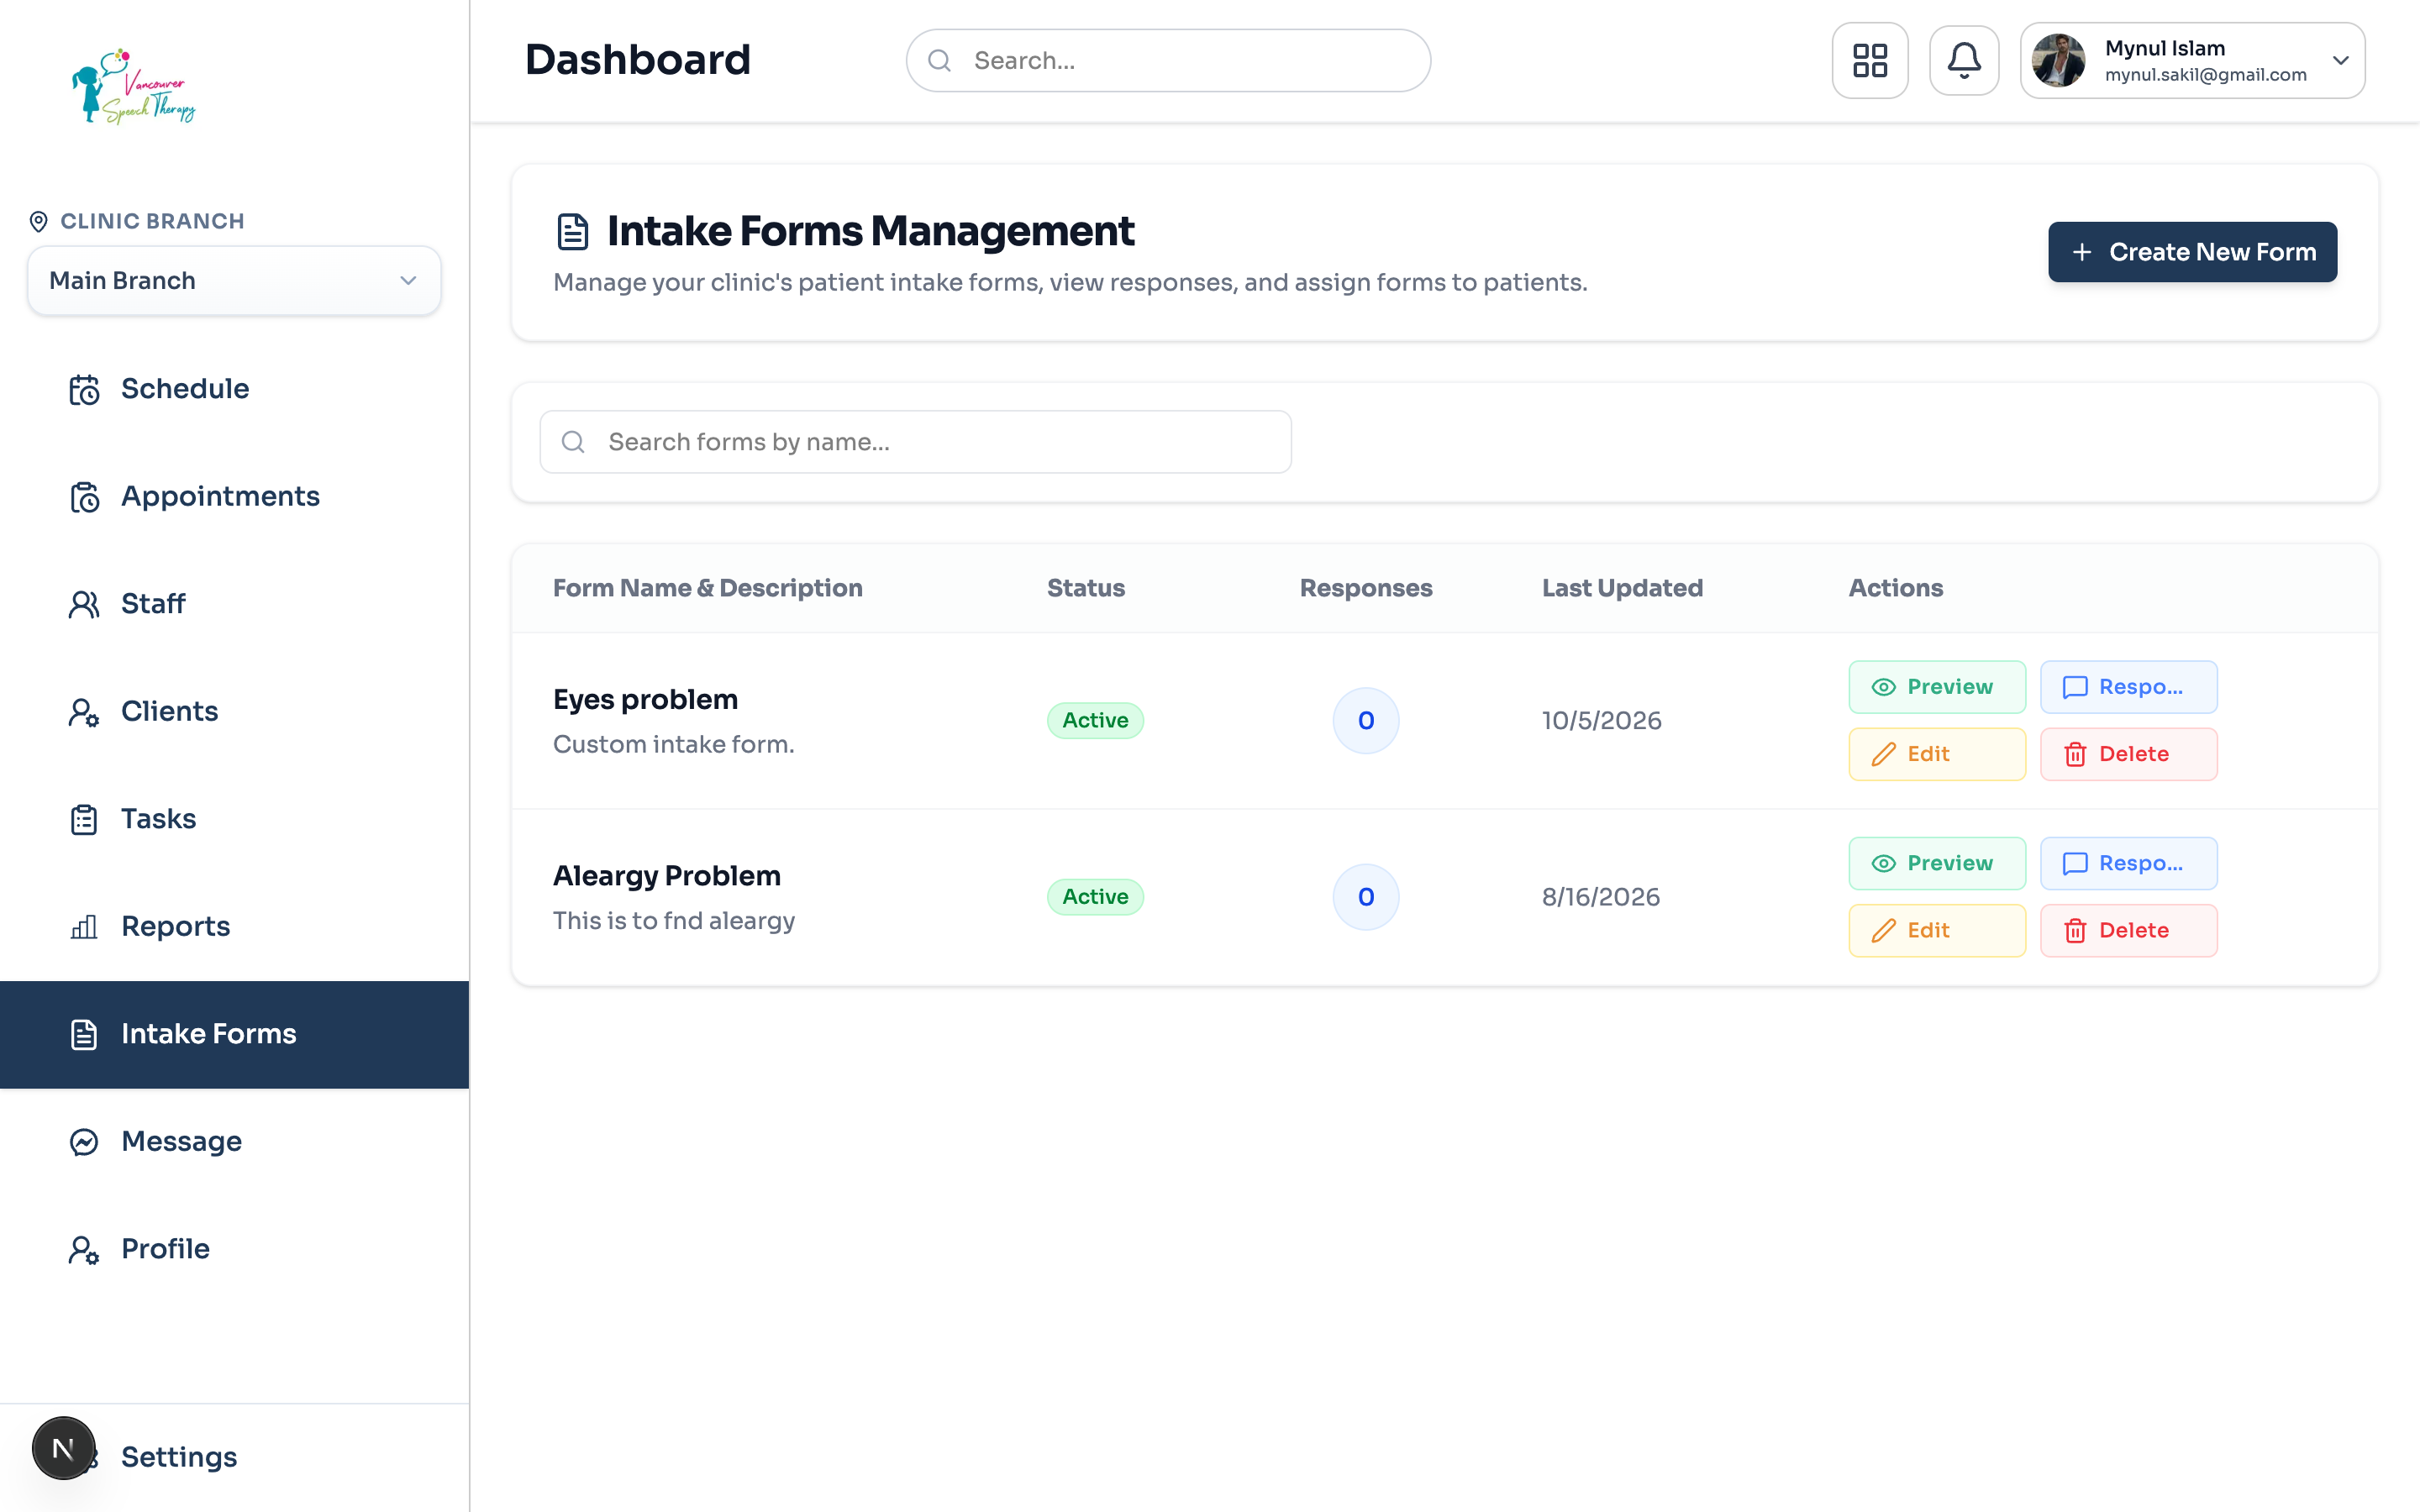Click the Reports bar chart icon
2420x1512 pixels.
[x=84, y=927]
